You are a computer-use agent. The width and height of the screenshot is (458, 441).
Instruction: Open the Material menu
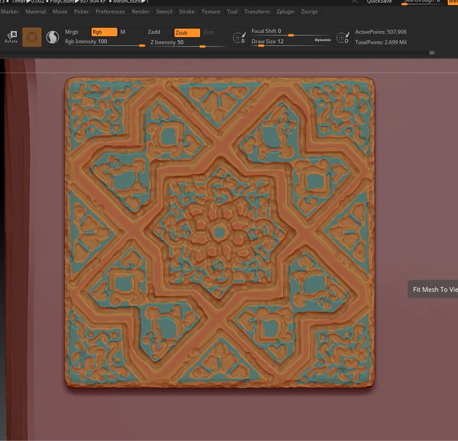(36, 11)
